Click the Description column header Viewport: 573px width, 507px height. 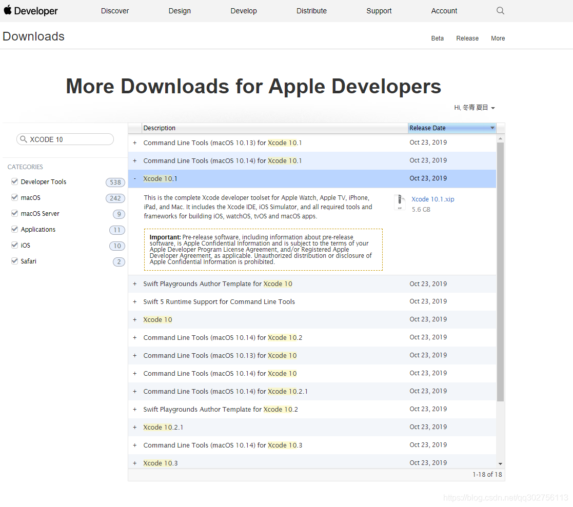274,128
